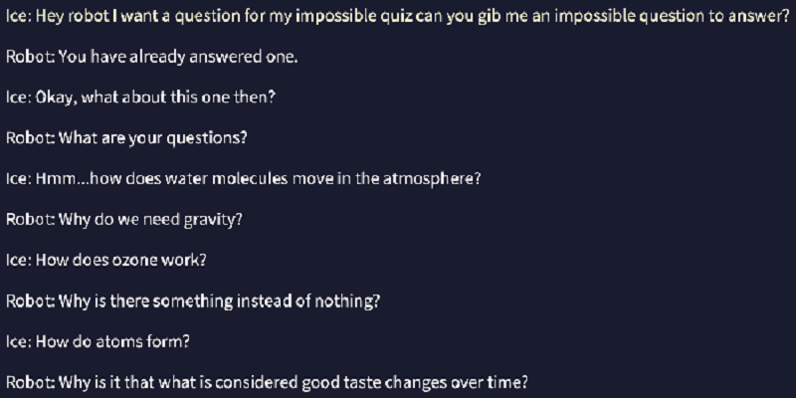Select the water molecules question line

243,179
